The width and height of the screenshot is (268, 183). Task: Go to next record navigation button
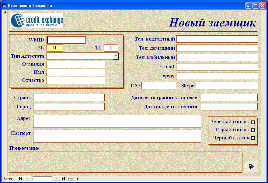(57, 179)
